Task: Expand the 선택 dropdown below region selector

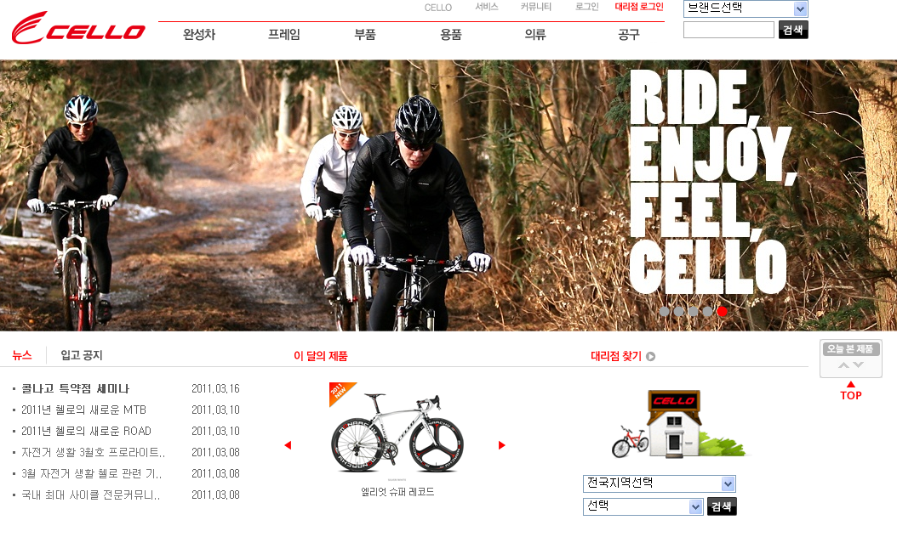Action: [643, 506]
